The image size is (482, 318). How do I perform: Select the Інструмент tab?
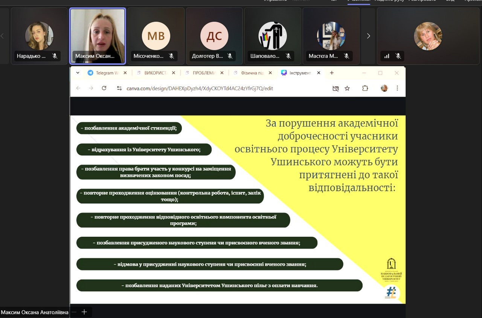tap(300, 73)
